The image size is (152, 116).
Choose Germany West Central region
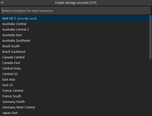click(x=75, y=107)
